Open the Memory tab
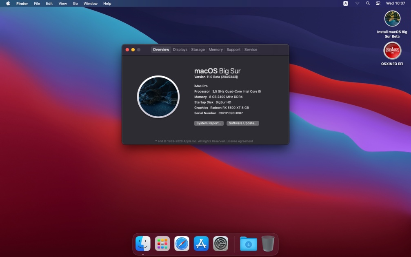The image size is (411, 257). coord(215,49)
